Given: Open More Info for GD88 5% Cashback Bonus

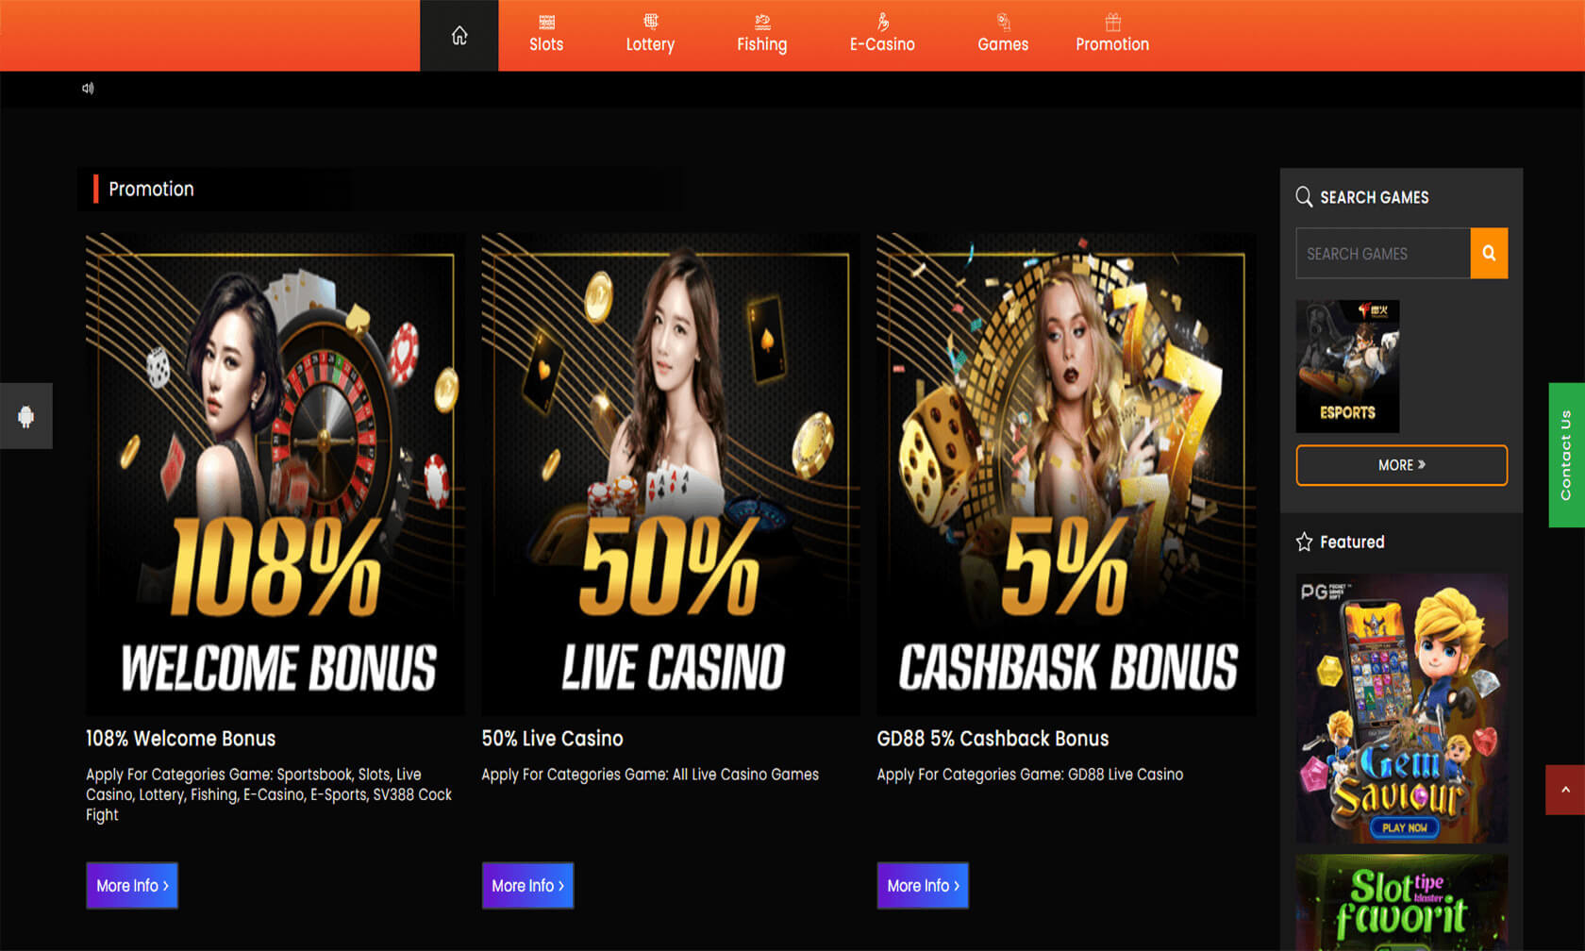Looking at the screenshot, I should pos(923,886).
